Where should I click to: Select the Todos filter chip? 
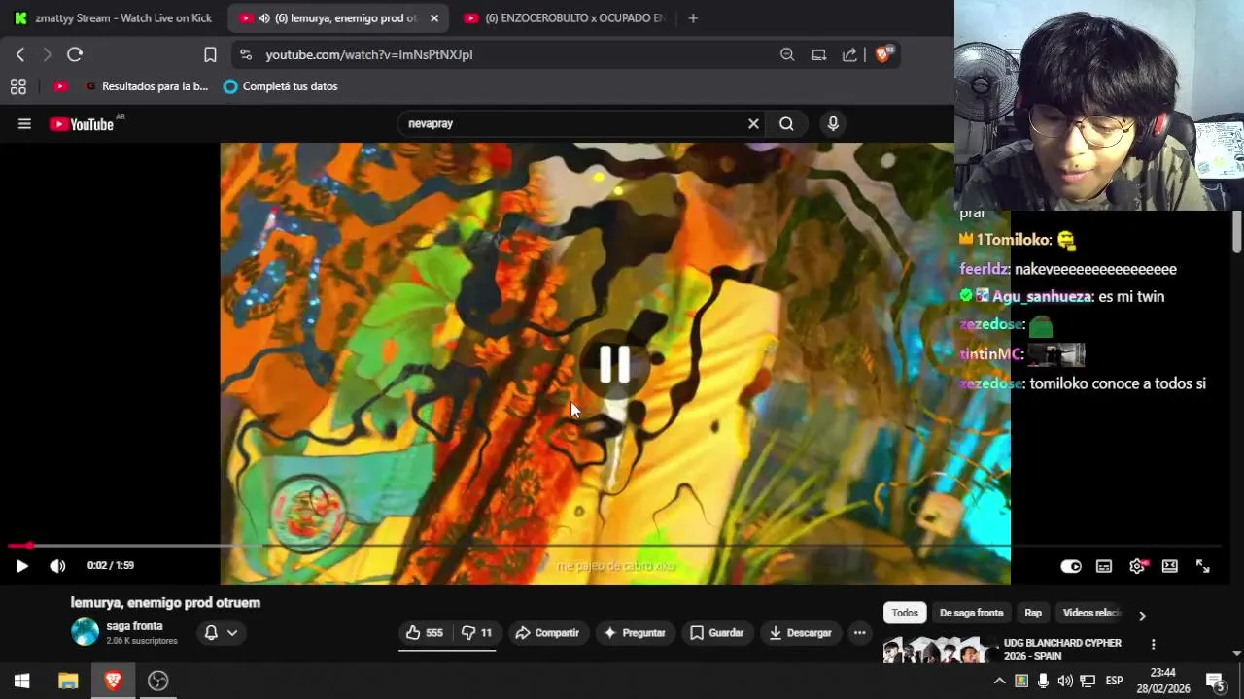pos(905,613)
